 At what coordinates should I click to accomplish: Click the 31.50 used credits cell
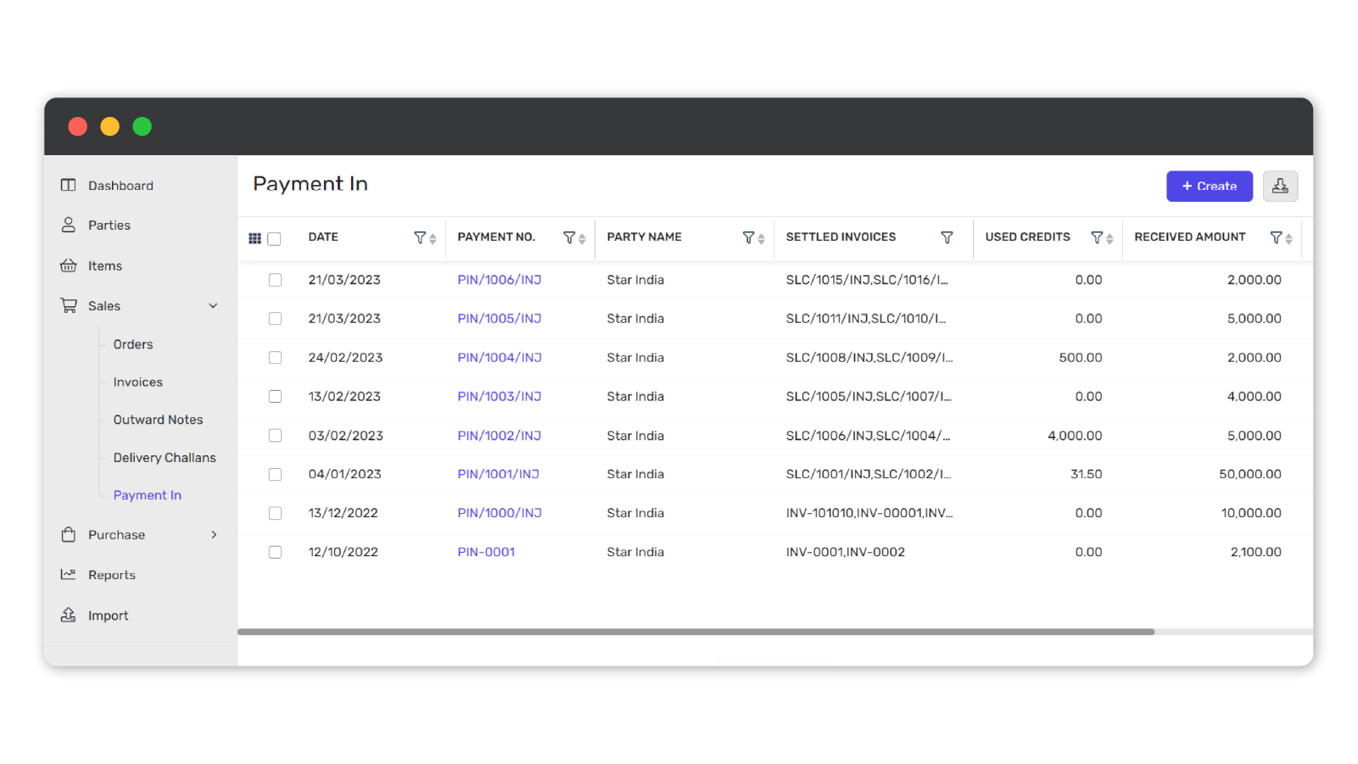[x=1087, y=474]
